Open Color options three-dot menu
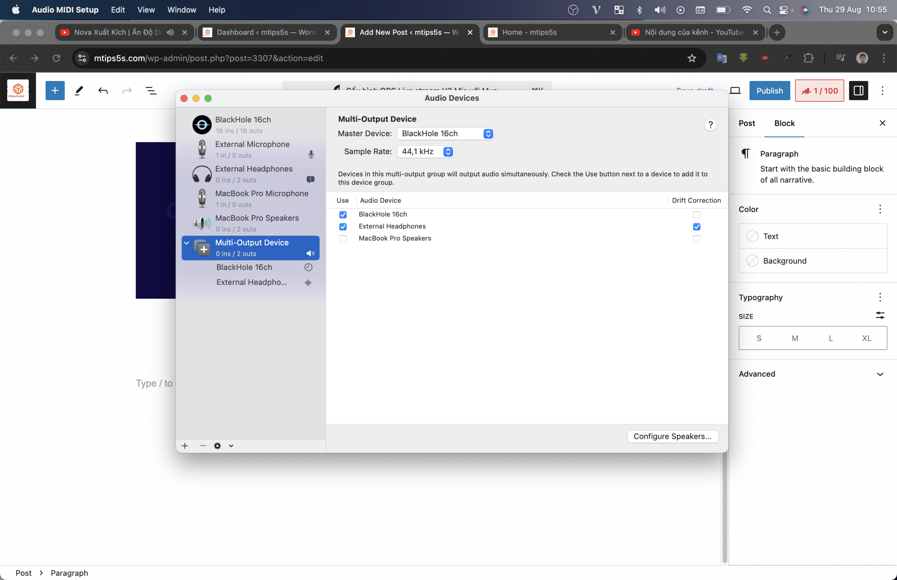The height and width of the screenshot is (580, 897). (x=880, y=209)
